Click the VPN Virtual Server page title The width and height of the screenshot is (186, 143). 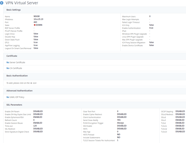(x=22, y=3)
